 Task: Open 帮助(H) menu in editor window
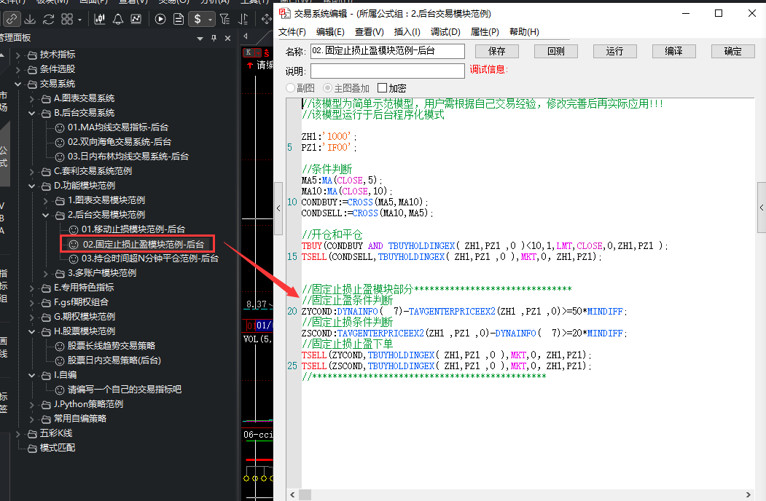click(x=524, y=32)
